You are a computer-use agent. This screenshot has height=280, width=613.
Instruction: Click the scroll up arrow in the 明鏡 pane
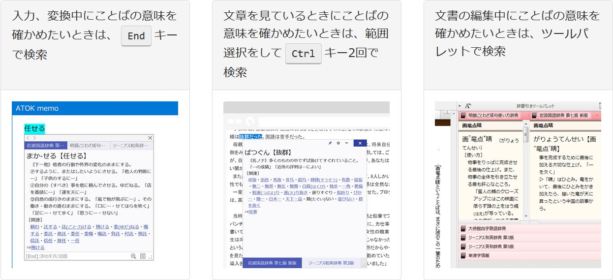tap(525, 125)
